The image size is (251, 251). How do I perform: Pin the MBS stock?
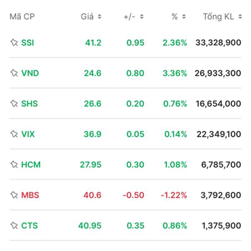(14, 195)
